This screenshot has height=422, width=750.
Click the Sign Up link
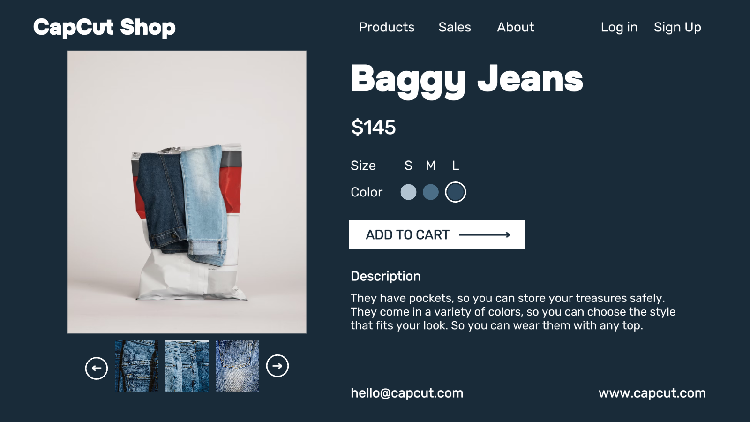677,27
